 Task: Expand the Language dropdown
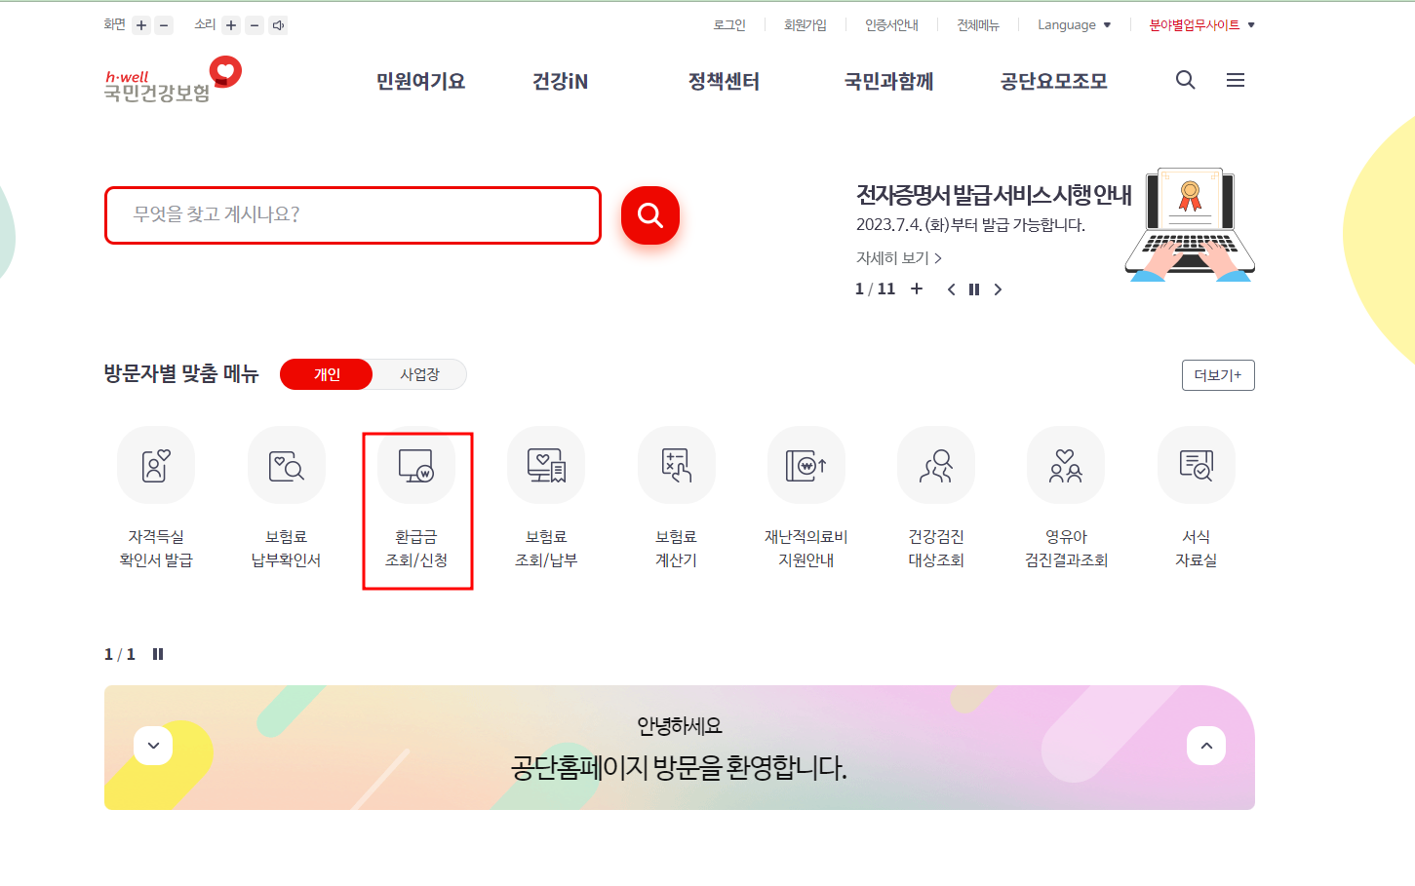click(x=1074, y=25)
